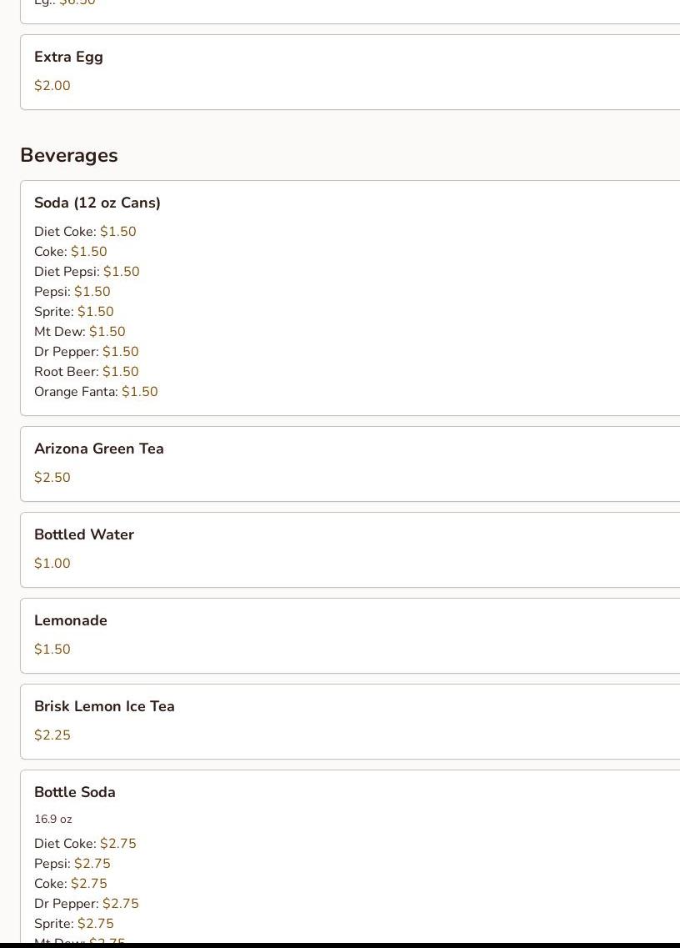Open the Soda (12 oz Cans) item title

coord(97,203)
